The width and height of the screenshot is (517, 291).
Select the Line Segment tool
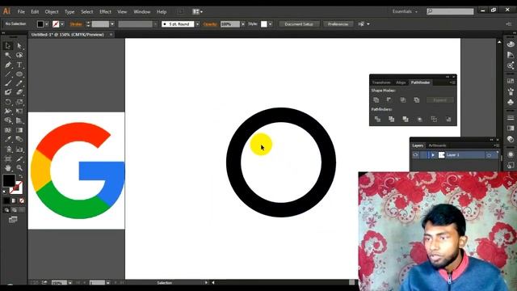(8, 74)
